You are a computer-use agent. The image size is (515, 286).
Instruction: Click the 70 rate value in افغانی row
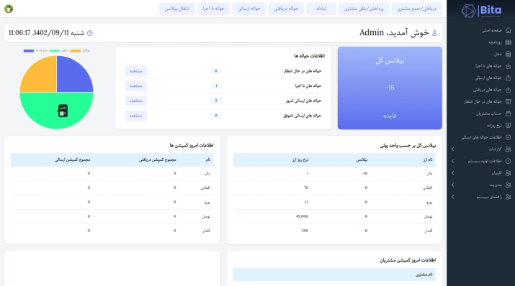pyautogui.click(x=306, y=188)
